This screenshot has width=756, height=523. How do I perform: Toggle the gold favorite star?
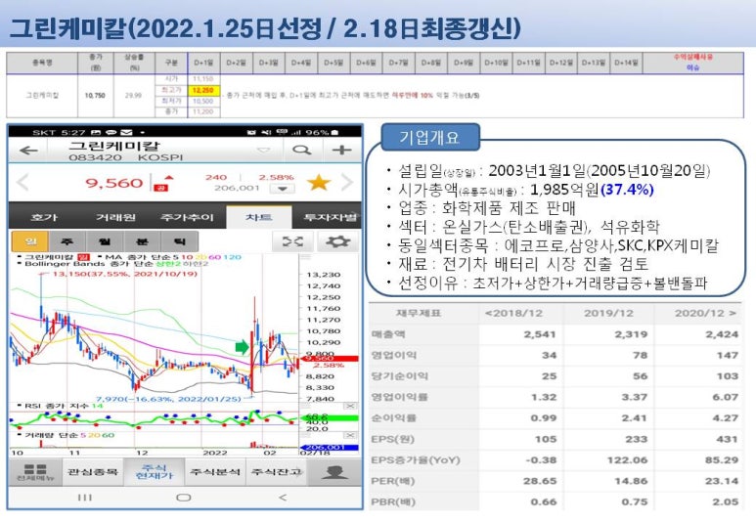pos(319,183)
